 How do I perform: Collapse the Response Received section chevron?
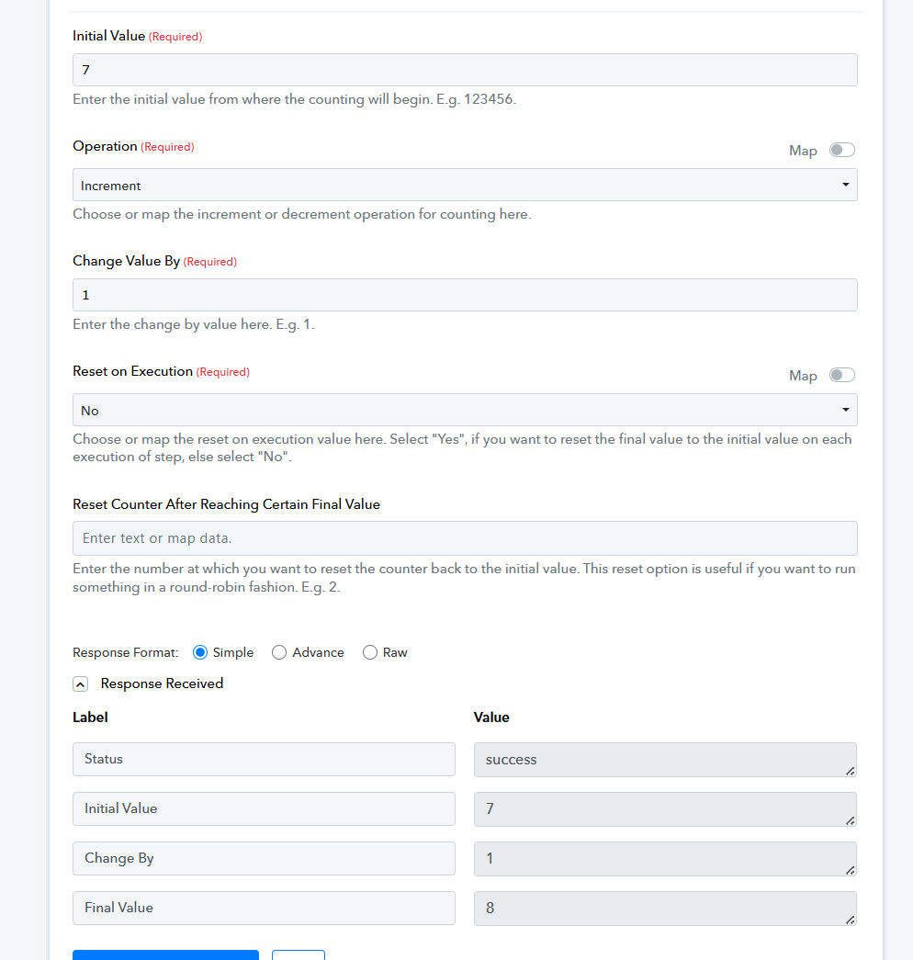click(80, 683)
